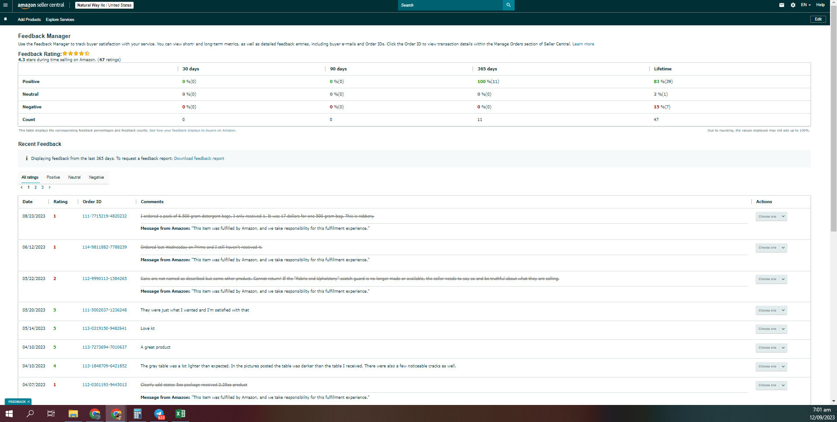Viewport: 837px width, 422px height.
Task: Open Choose one dropdown for 06/12/2023 feedback
Action: point(771,248)
